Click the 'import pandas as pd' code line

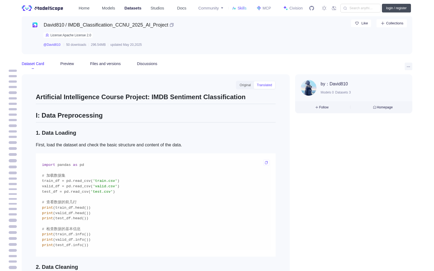tap(63, 165)
